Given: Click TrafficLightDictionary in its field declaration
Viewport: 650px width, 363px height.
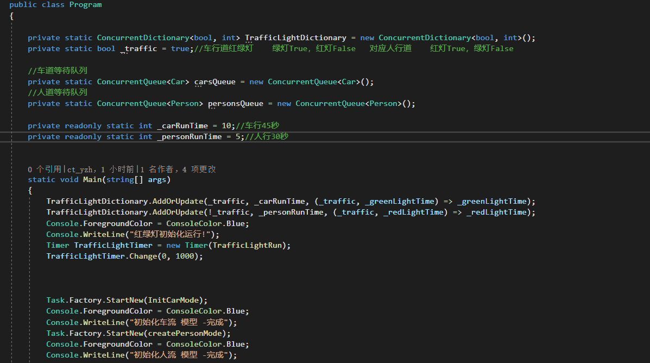Looking at the screenshot, I should click(295, 37).
